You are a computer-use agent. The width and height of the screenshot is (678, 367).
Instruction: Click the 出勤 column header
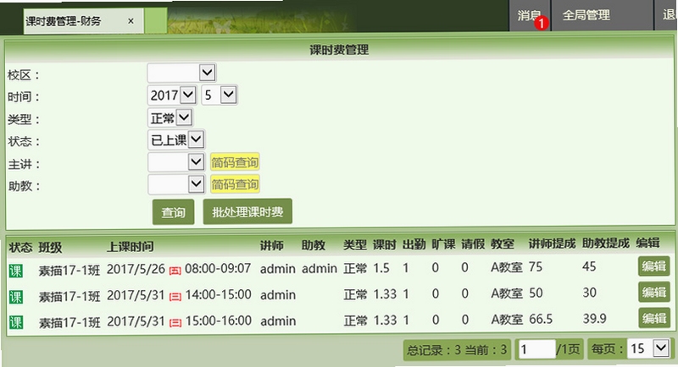click(x=414, y=245)
